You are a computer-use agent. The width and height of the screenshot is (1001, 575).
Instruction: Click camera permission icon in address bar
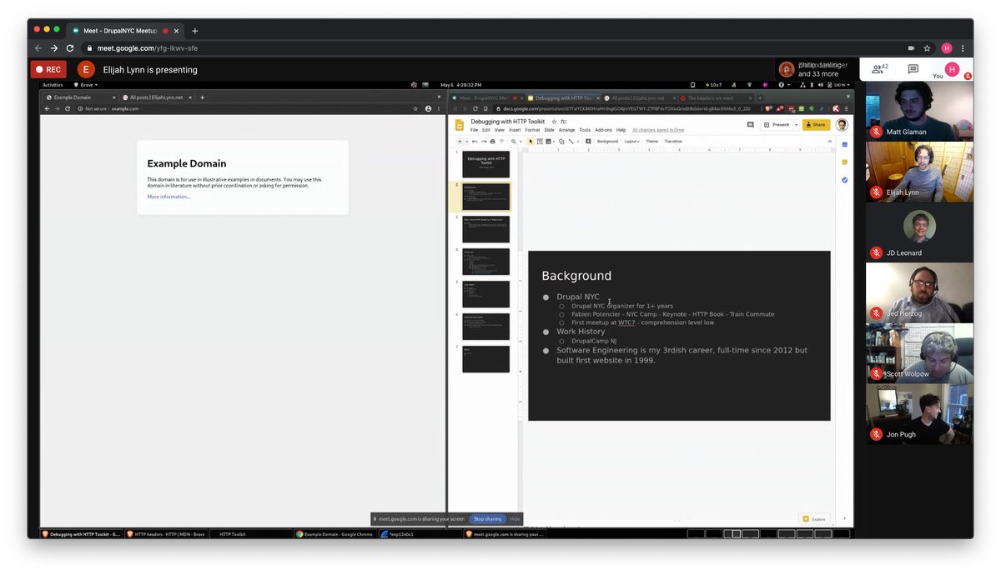tap(911, 48)
